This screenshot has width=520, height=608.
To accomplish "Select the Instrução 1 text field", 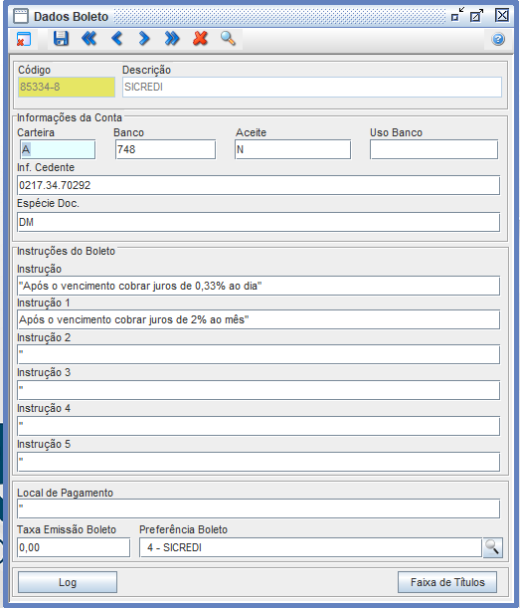I will tap(259, 319).
